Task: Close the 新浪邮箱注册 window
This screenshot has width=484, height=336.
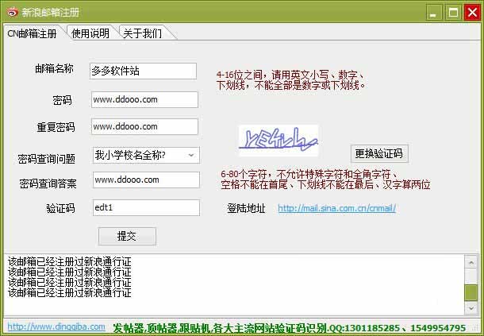Action: 472,13
